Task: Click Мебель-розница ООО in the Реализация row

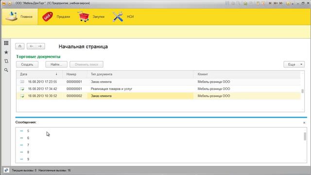Action: click(214, 89)
